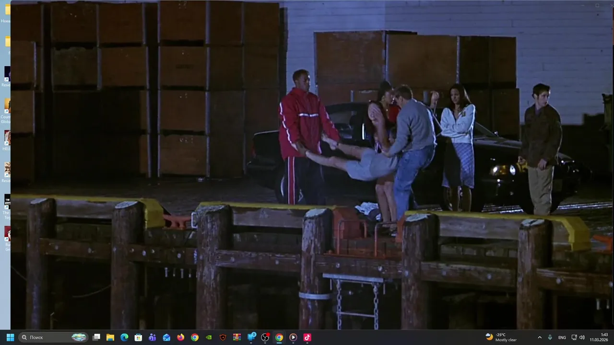This screenshot has height=345, width=614.
Task: Open Outlook from the taskbar
Action: pos(166,337)
